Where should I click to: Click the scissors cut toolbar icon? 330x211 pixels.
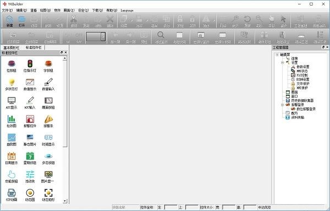(74, 21)
